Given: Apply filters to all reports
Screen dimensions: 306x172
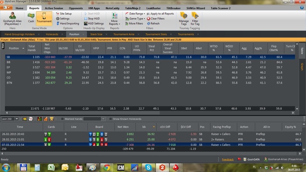Looking at the screenshot, I should pyautogui.click(x=160, y=14).
